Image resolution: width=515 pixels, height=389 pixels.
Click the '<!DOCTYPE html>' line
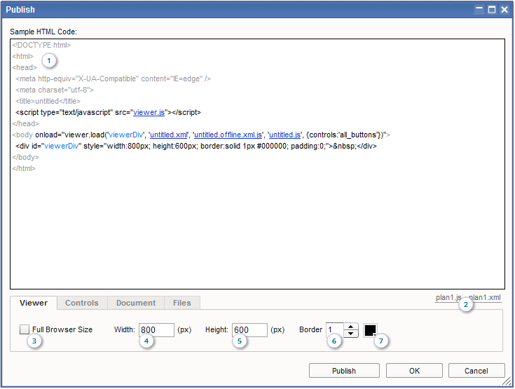pos(41,45)
